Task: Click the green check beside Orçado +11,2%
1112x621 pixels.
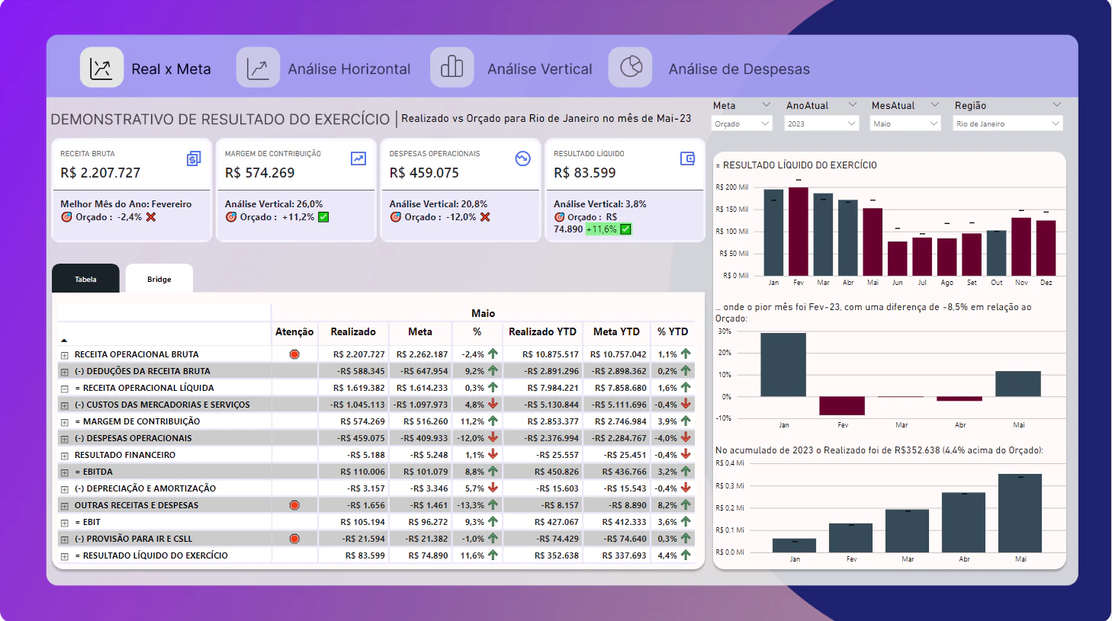Action: click(323, 217)
